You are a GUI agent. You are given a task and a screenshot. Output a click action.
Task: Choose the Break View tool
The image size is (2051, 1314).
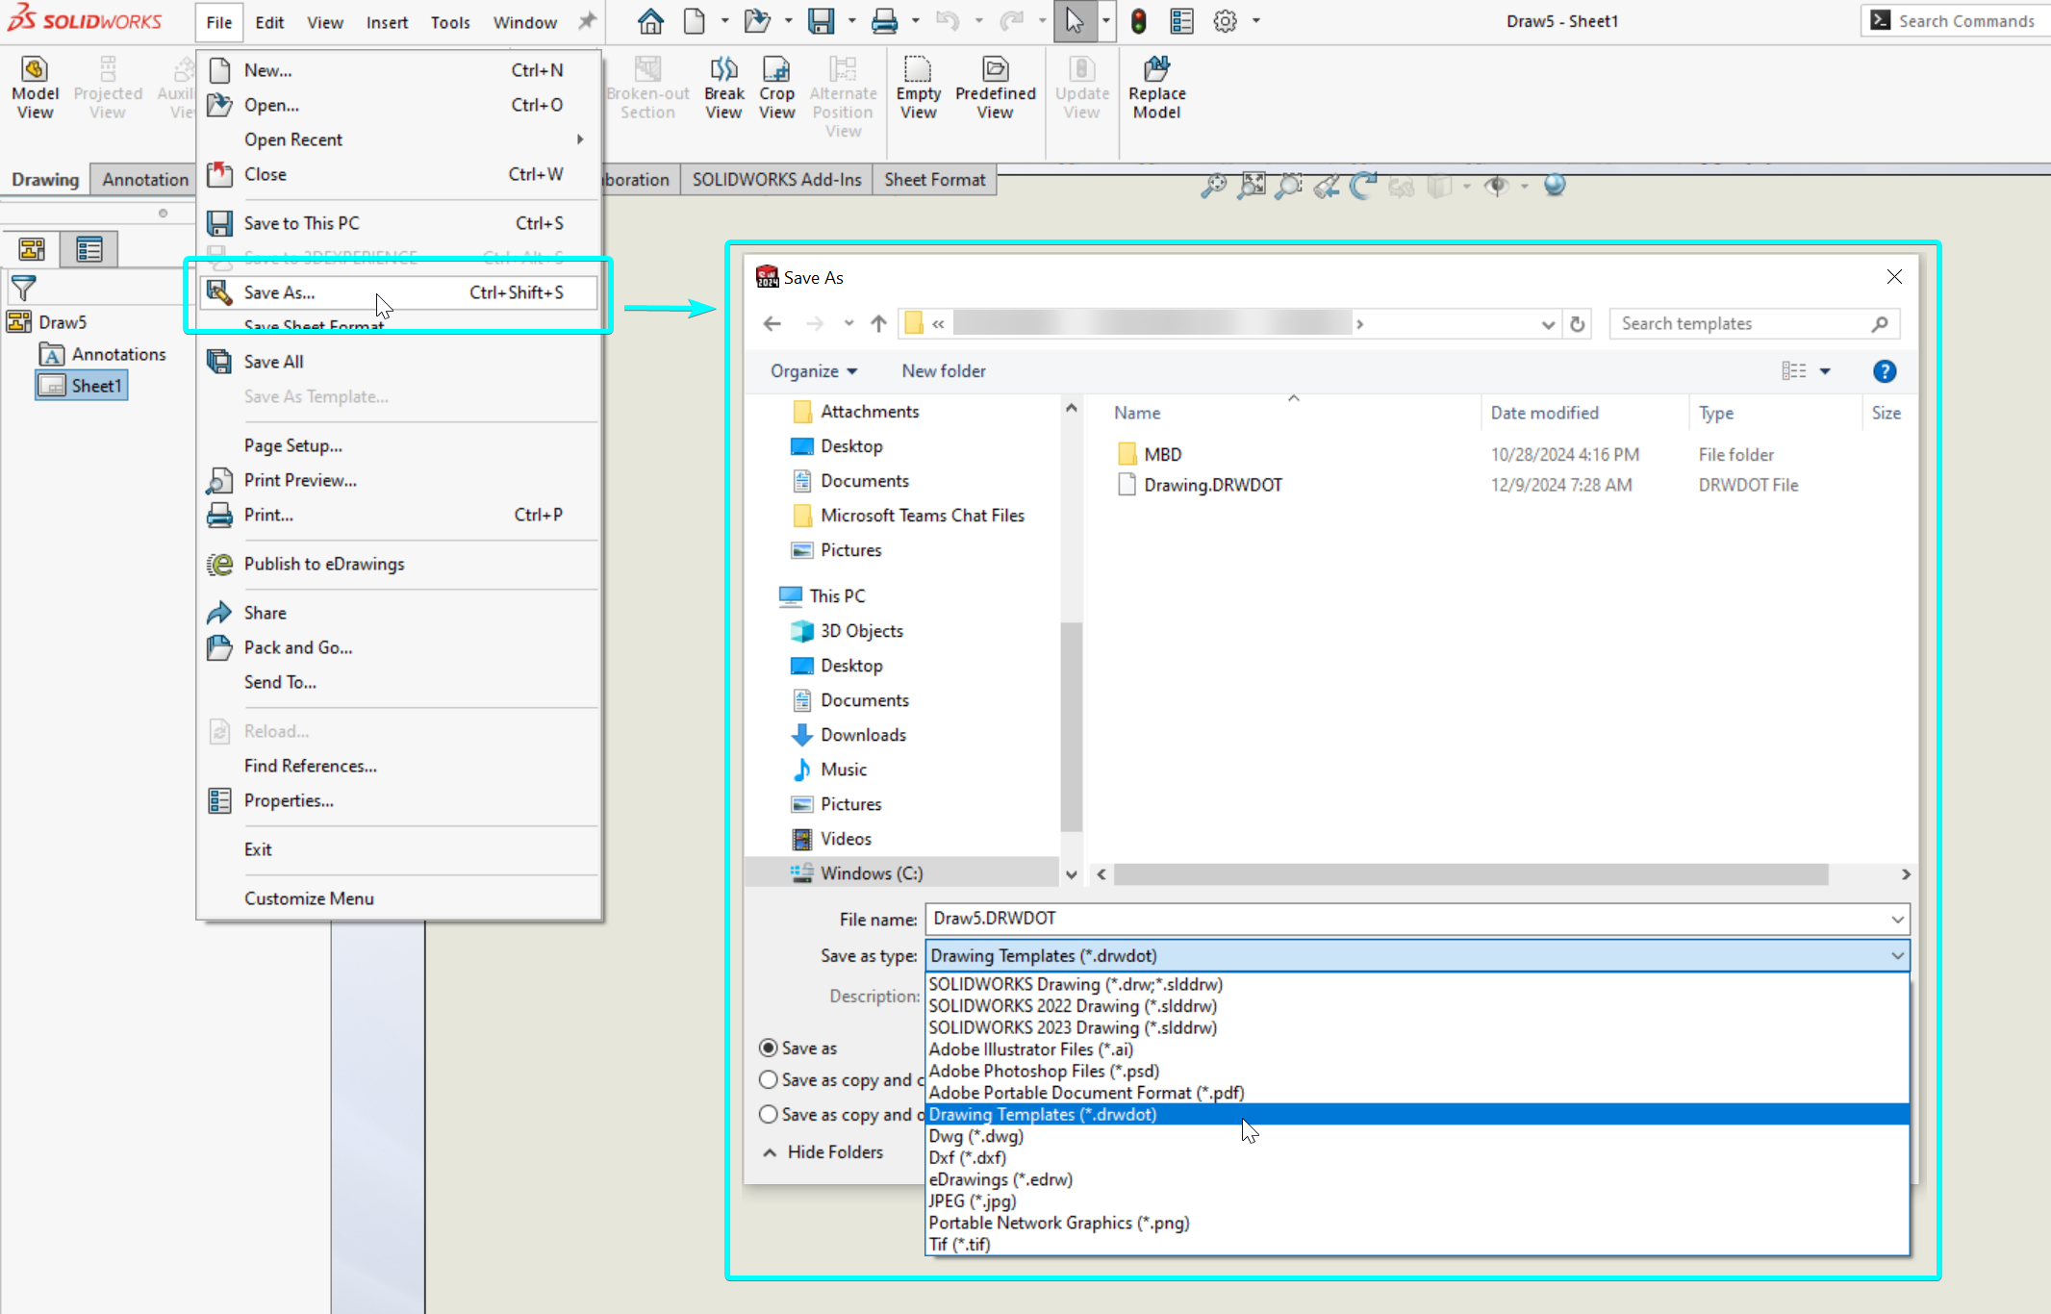(x=723, y=88)
